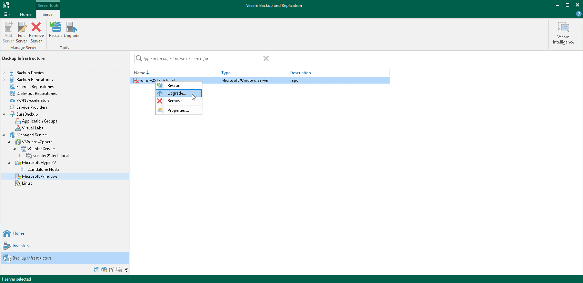Viewport: 583px width, 283px height.
Task: Click Edit Server in the ribbon
Action: (21, 32)
